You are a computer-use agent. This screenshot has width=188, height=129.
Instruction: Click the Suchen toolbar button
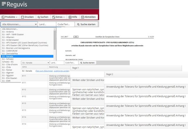tap(43, 17)
